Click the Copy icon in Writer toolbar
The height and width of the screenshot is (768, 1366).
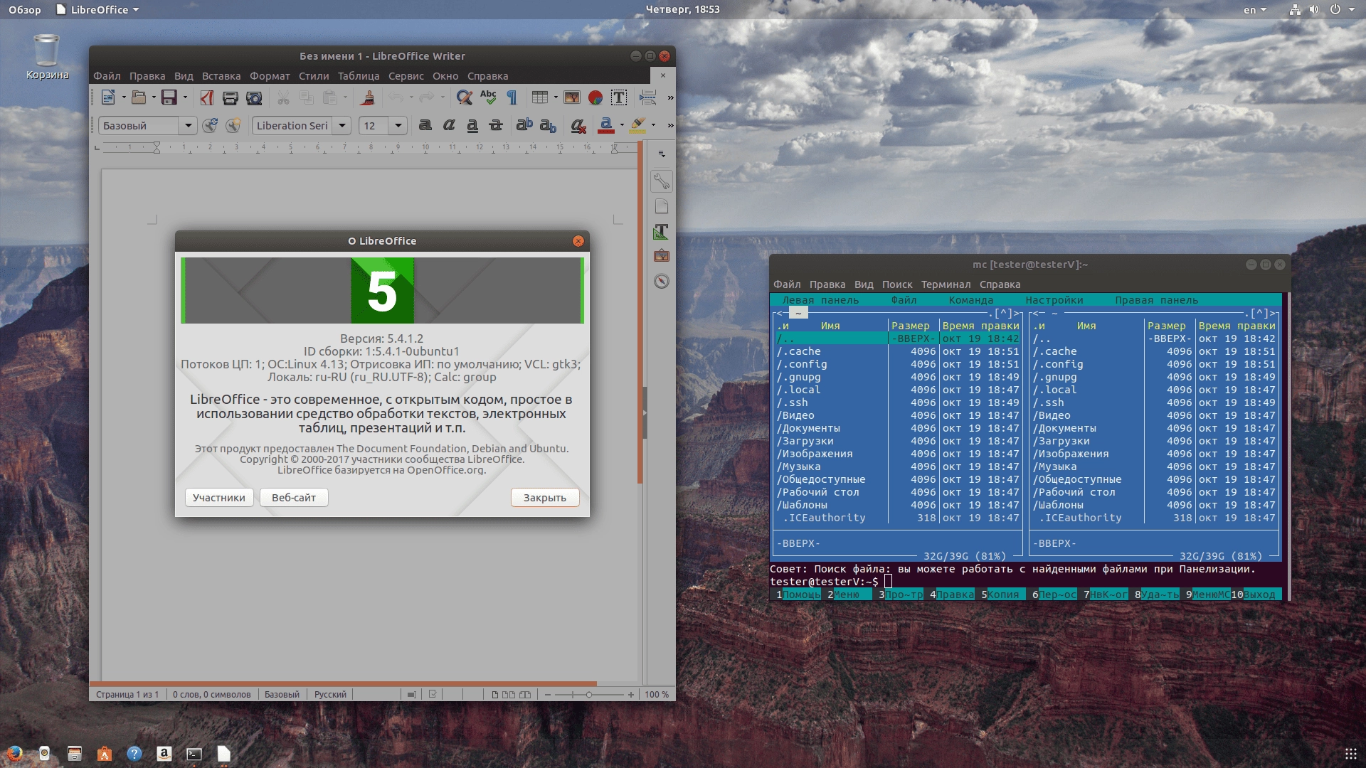pyautogui.click(x=307, y=97)
